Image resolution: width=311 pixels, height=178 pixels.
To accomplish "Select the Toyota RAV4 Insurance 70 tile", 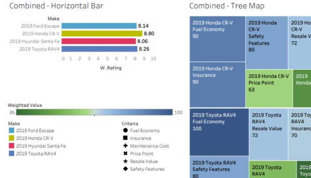I will tap(300, 134).
